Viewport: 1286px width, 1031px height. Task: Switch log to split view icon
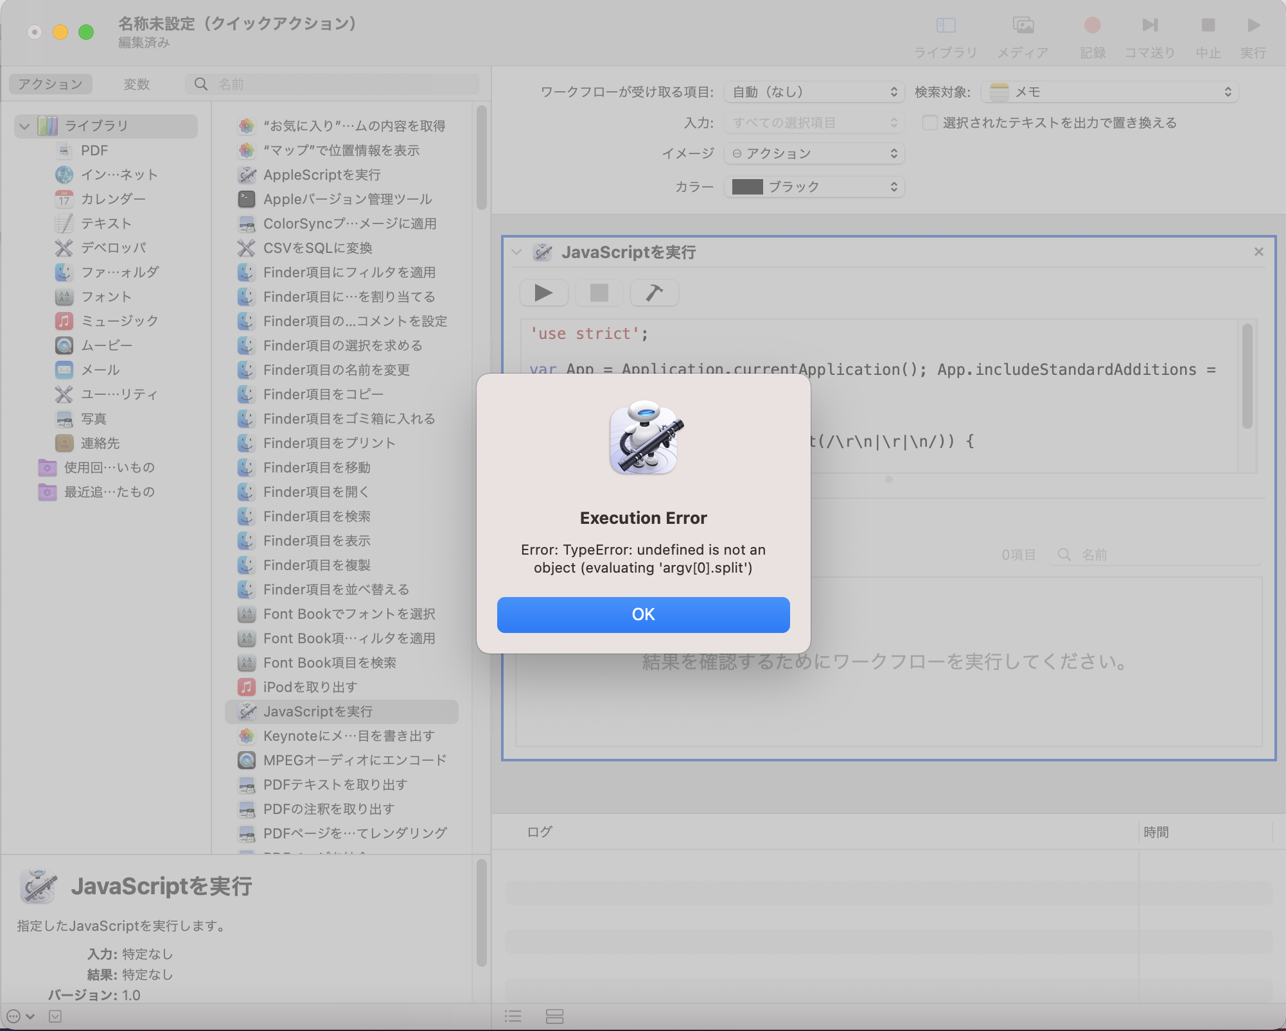(x=554, y=1016)
